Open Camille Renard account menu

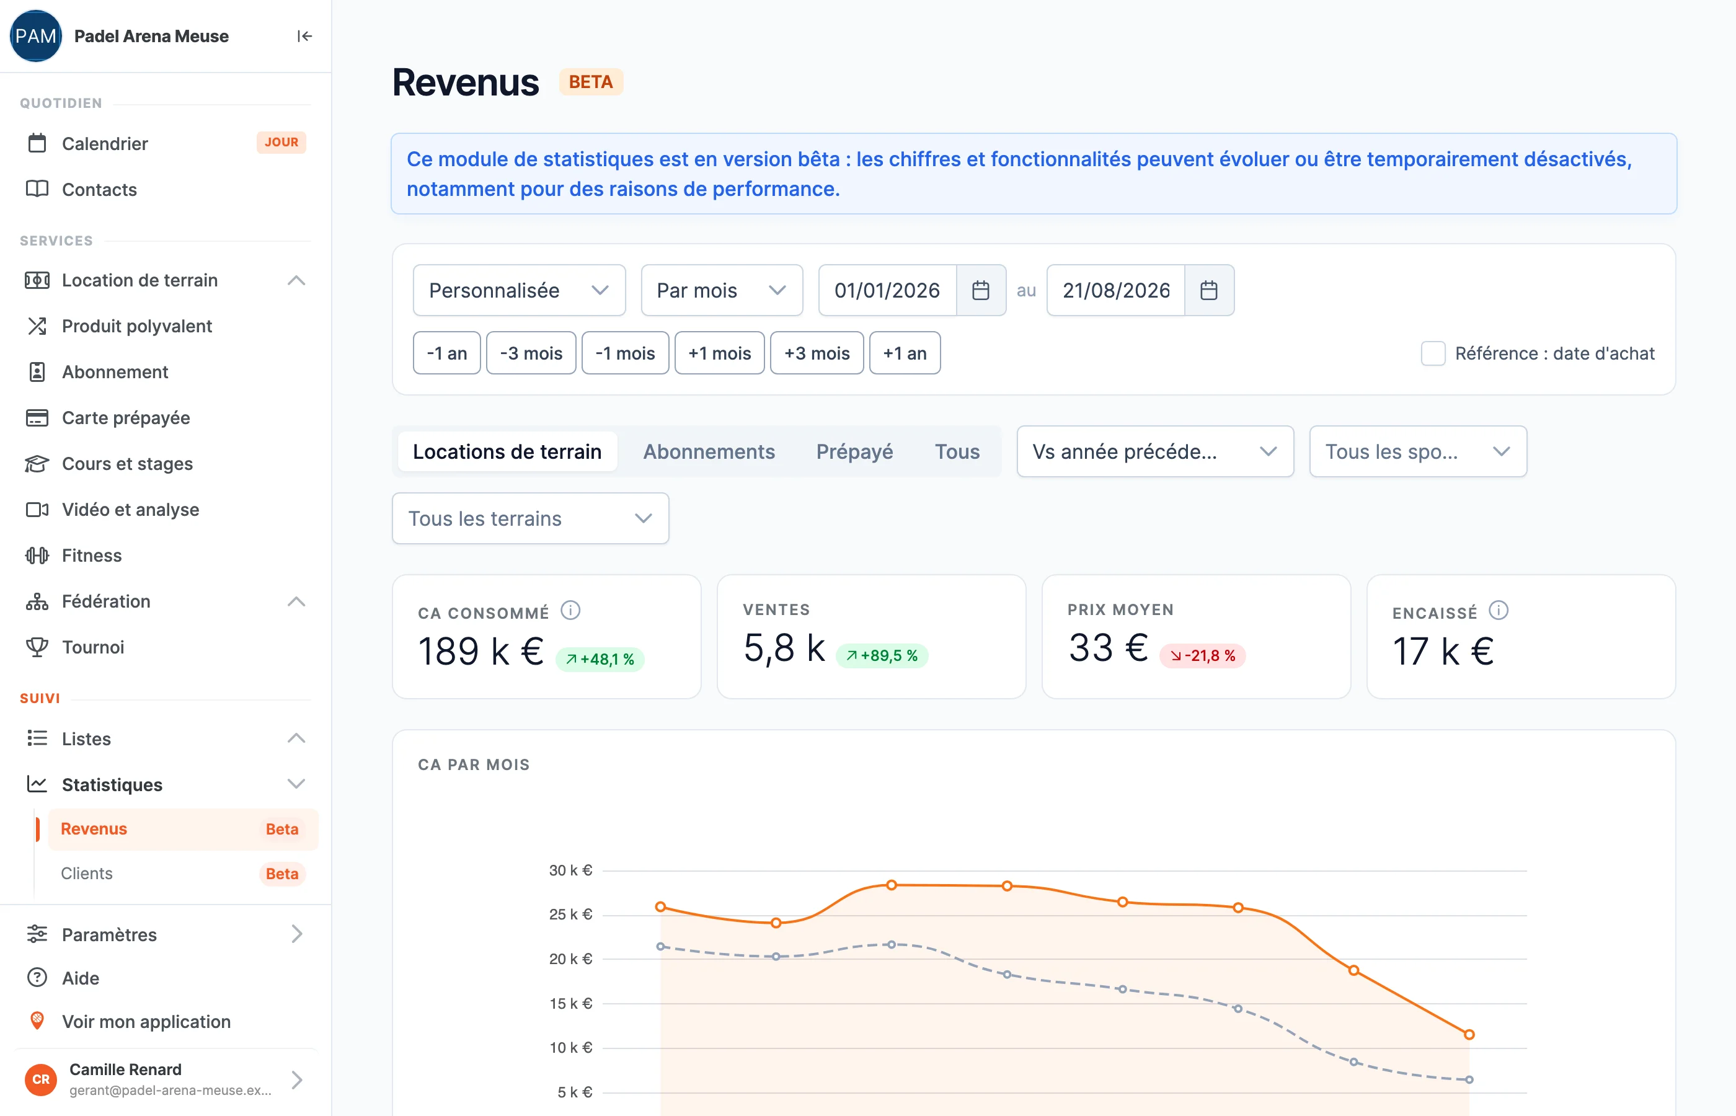(x=165, y=1079)
